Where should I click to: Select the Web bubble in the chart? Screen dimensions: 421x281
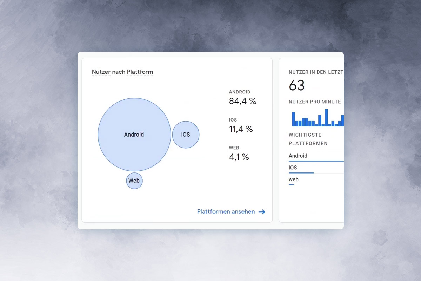coord(134,181)
